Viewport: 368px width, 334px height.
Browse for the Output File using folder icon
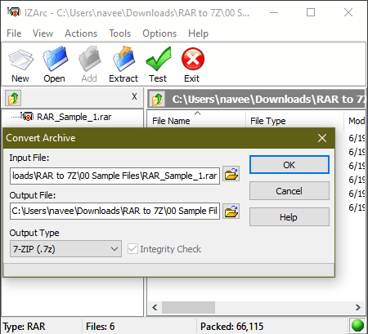[231, 212]
